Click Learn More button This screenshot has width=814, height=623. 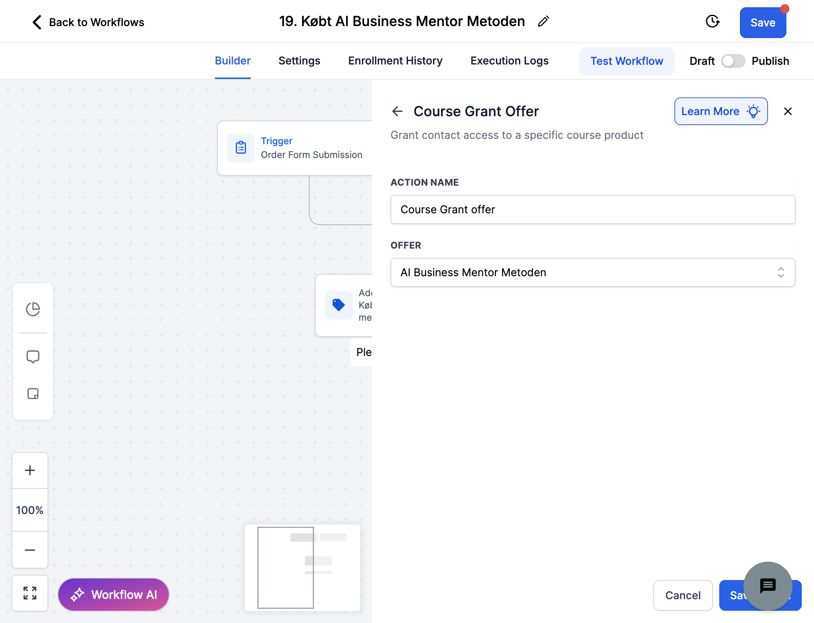[x=721, y=111]
